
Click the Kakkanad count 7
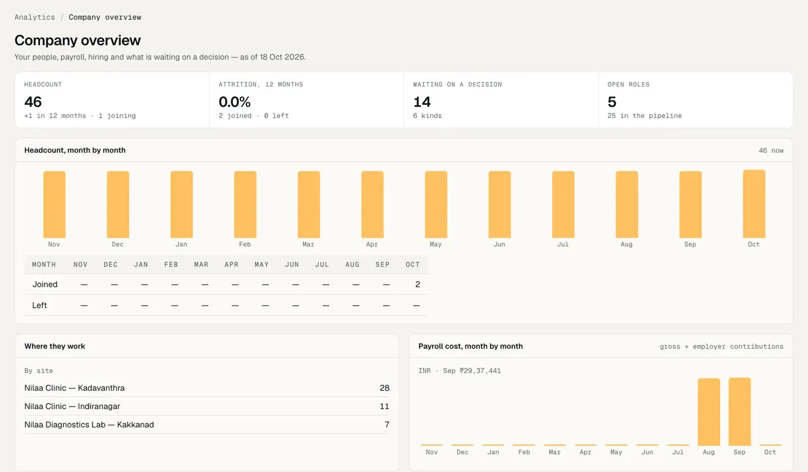coord(387,425)
